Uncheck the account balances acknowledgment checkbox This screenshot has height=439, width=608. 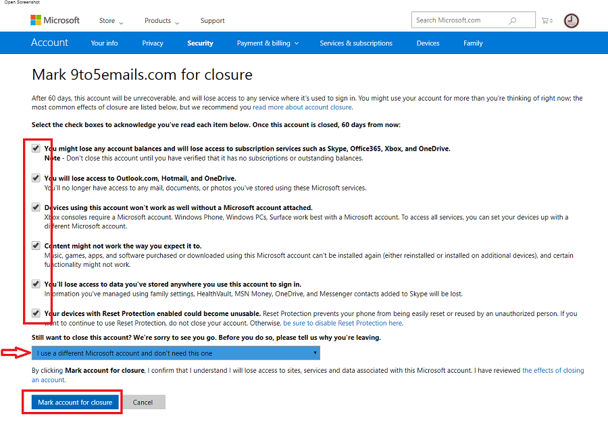tap(36, 148)
